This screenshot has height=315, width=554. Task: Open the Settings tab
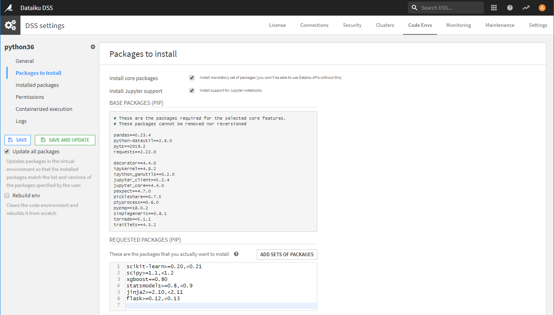pos(538,25)
